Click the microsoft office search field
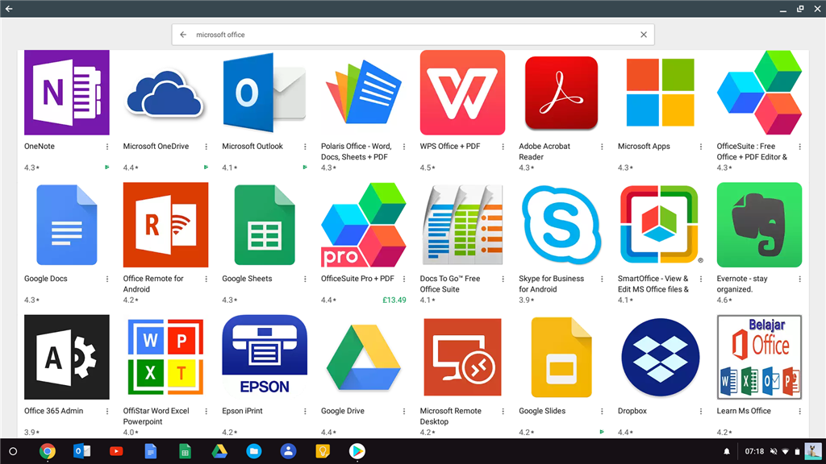The image size is (826, 464). (413, 35)
